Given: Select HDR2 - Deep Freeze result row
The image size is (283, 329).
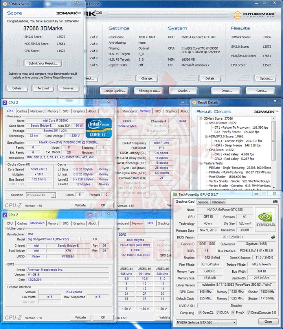Looking at the screenshot, I should (x=237, y=145).
